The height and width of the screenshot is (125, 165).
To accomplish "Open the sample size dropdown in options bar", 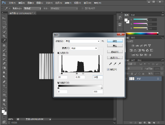I will [x=32, y=8].
